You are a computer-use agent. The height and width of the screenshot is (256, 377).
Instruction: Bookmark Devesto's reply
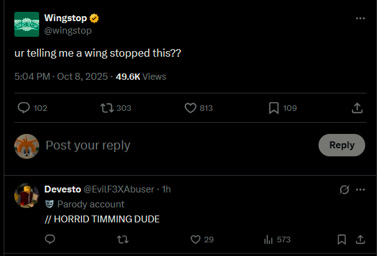click(x=342, y=239)
